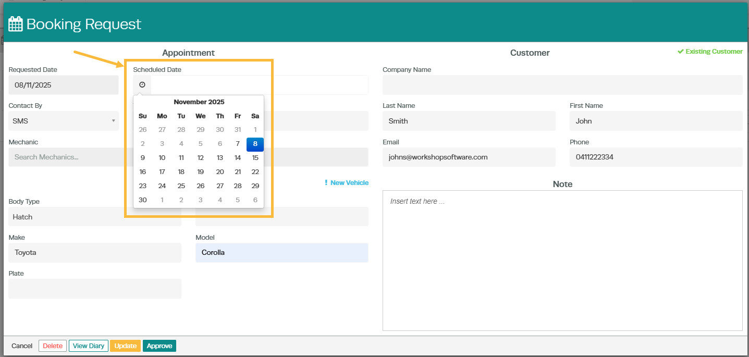
Task: Choose November 24 in the calendar
Action: point(162,186)
